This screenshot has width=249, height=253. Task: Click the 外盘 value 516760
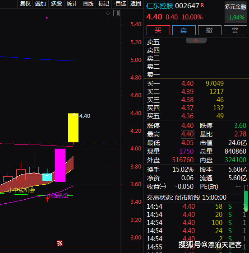(183, 160)
